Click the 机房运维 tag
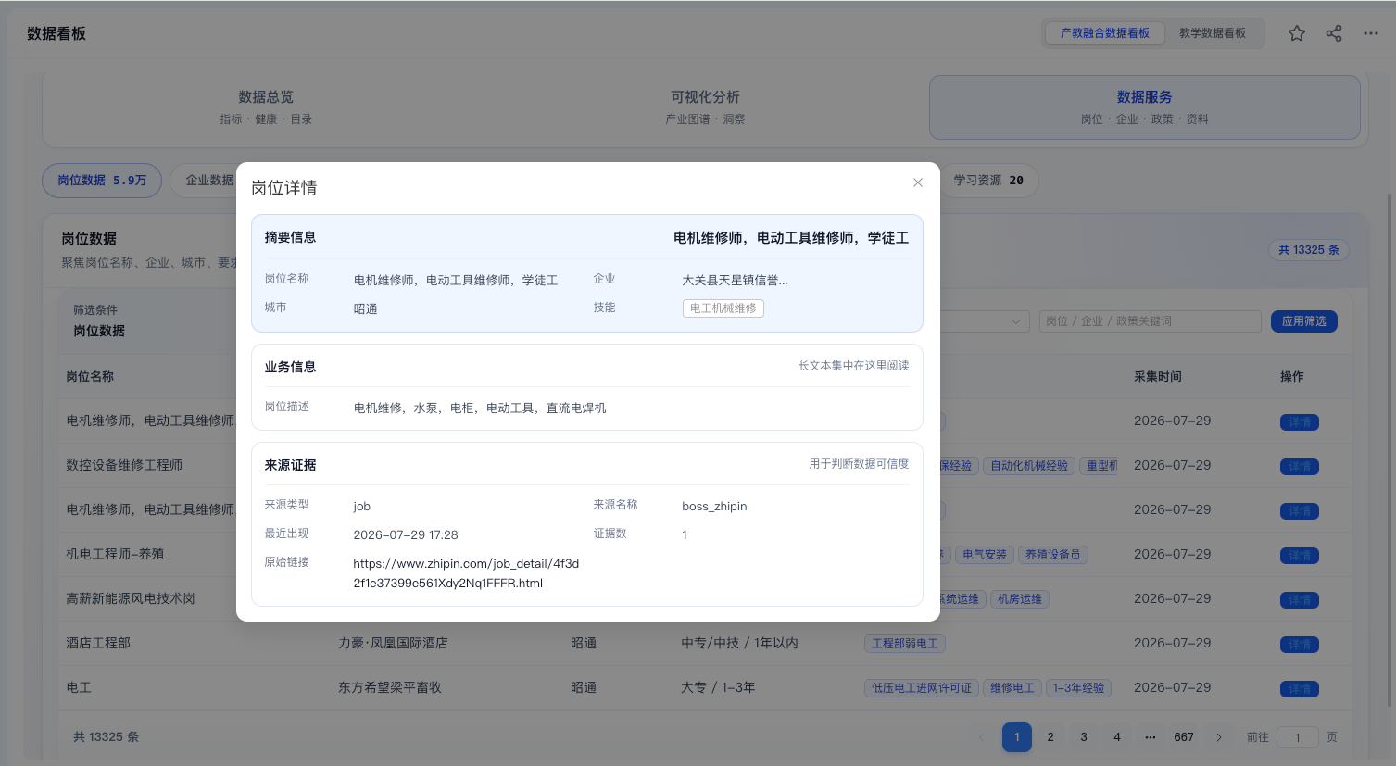The height and width of the screenshot is (766, 1396). pos(1020,599)
